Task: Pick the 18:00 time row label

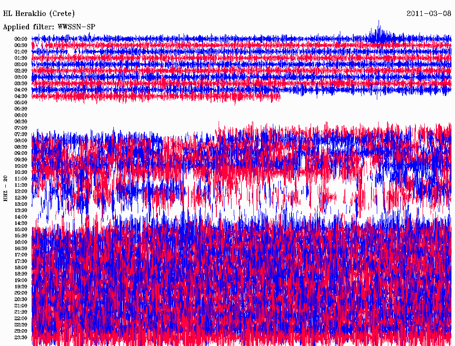Action: (x=21, y=267)
